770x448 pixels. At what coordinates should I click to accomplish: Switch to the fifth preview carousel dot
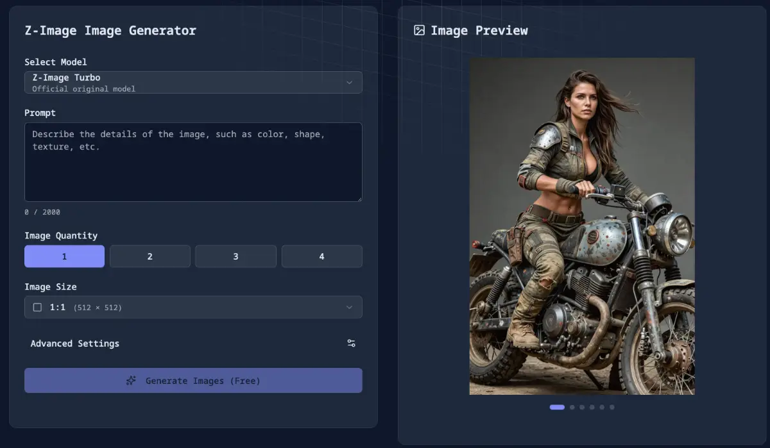(602, 407)
